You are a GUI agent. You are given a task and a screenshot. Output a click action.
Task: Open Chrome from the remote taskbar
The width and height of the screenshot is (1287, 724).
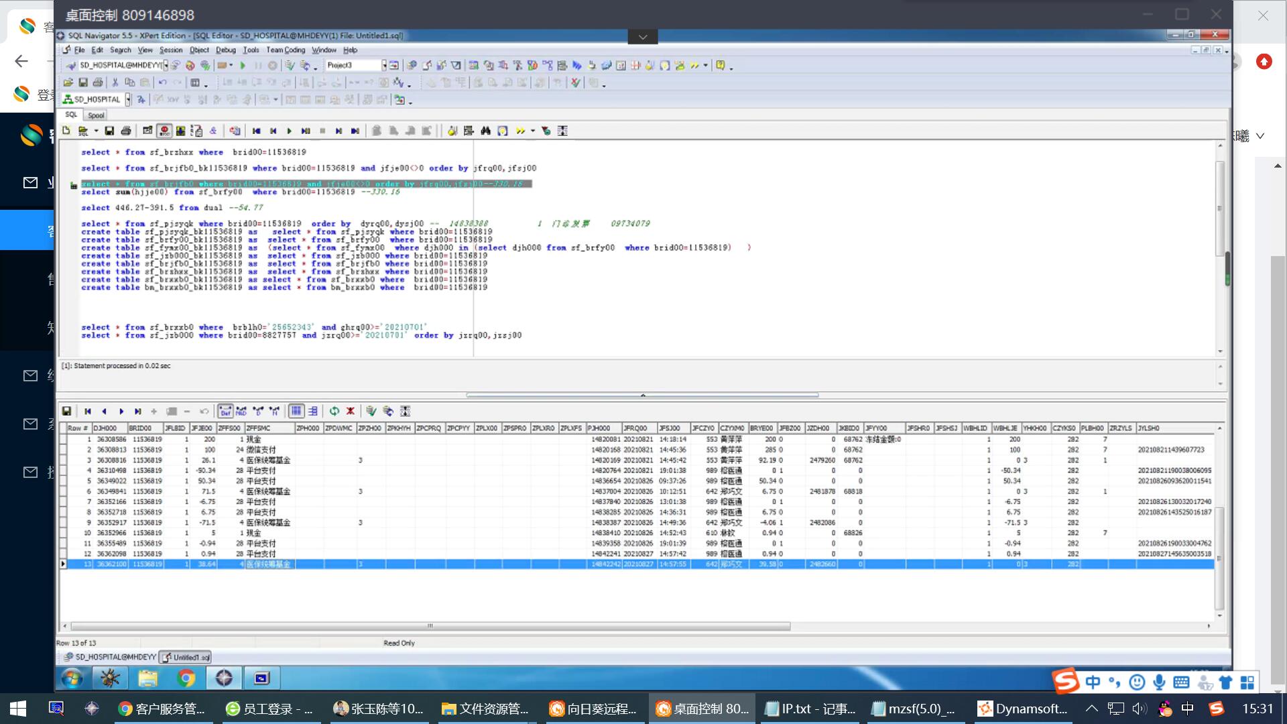(x=186, y=678)
